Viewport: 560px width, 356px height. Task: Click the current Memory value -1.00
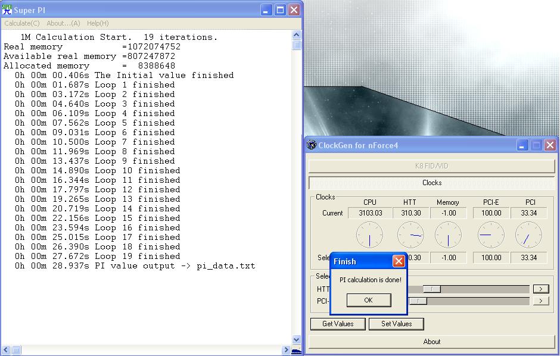click(x=448, y=213)
